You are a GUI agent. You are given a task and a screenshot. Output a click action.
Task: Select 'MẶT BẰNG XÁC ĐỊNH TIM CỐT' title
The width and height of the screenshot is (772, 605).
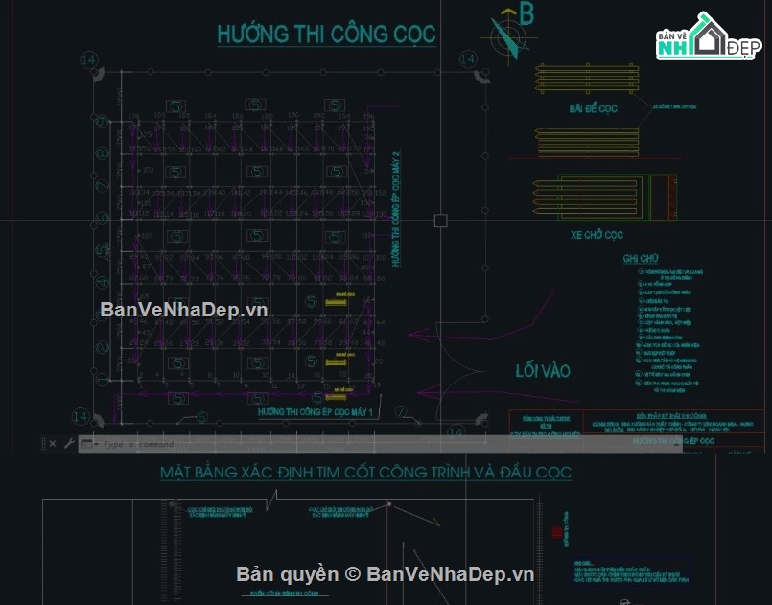[365, 472]
